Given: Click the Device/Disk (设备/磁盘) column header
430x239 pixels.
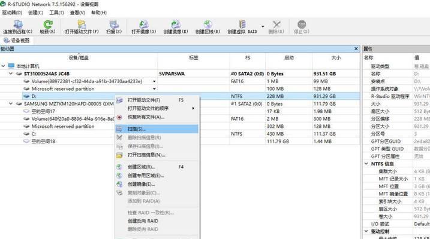Looking at the screenshot, I should (x=79, y=57).
